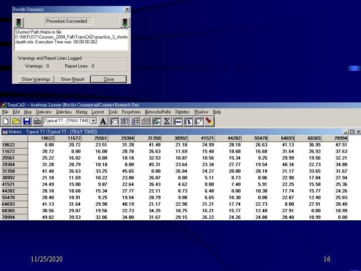Click the matrix fill/refresh icon
Image resolution: width=361 pixels, height=271 pixels.
click(156, 121)
